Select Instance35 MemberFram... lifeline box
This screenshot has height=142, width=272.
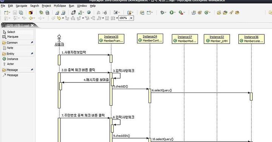pos(111,39)
